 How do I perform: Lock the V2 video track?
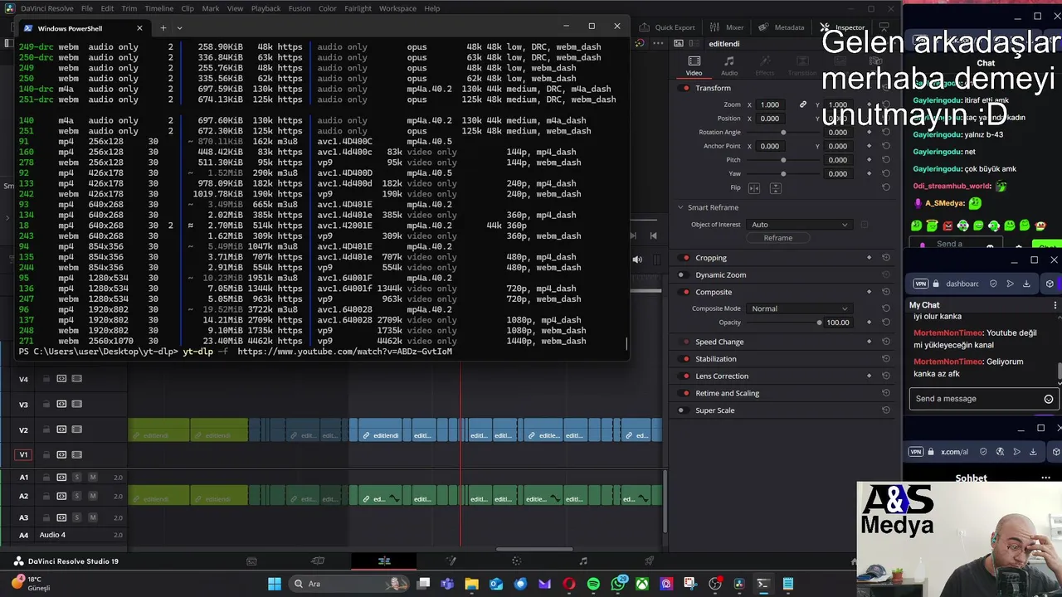[x=46, y=430]
